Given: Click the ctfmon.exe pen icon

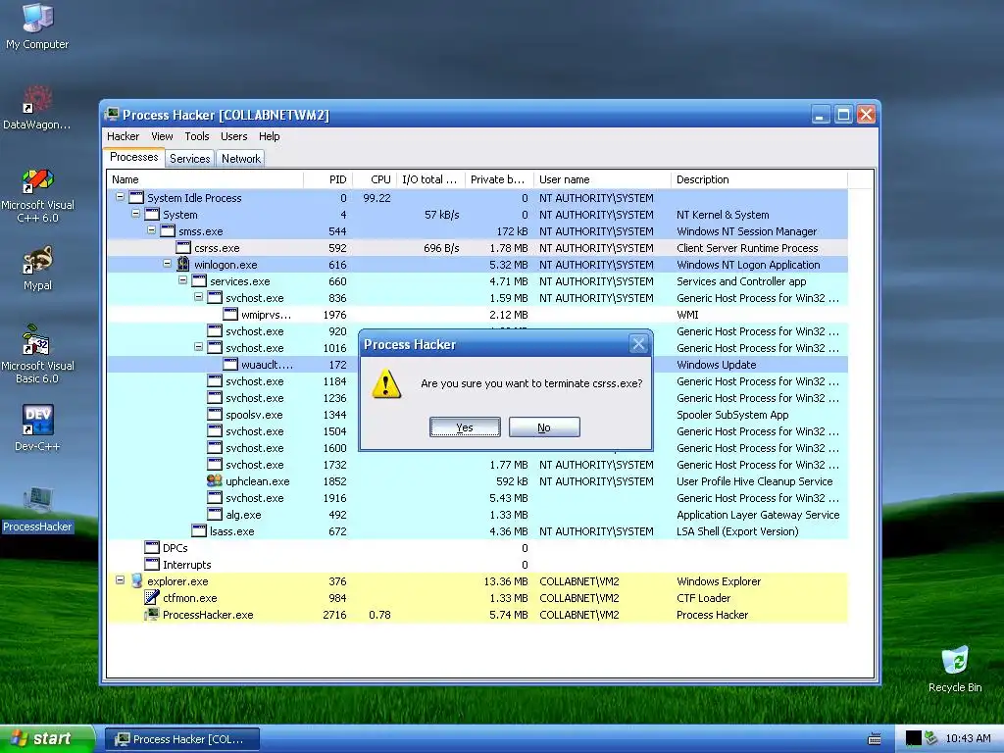Looking at the screenshot, I should (152, 597).
